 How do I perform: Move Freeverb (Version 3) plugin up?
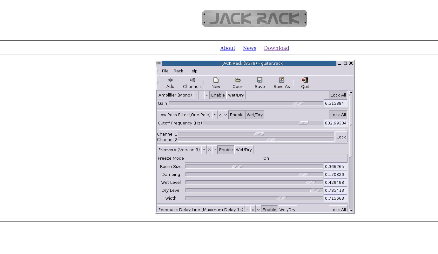pyautogui.click(x=204, y=150)
